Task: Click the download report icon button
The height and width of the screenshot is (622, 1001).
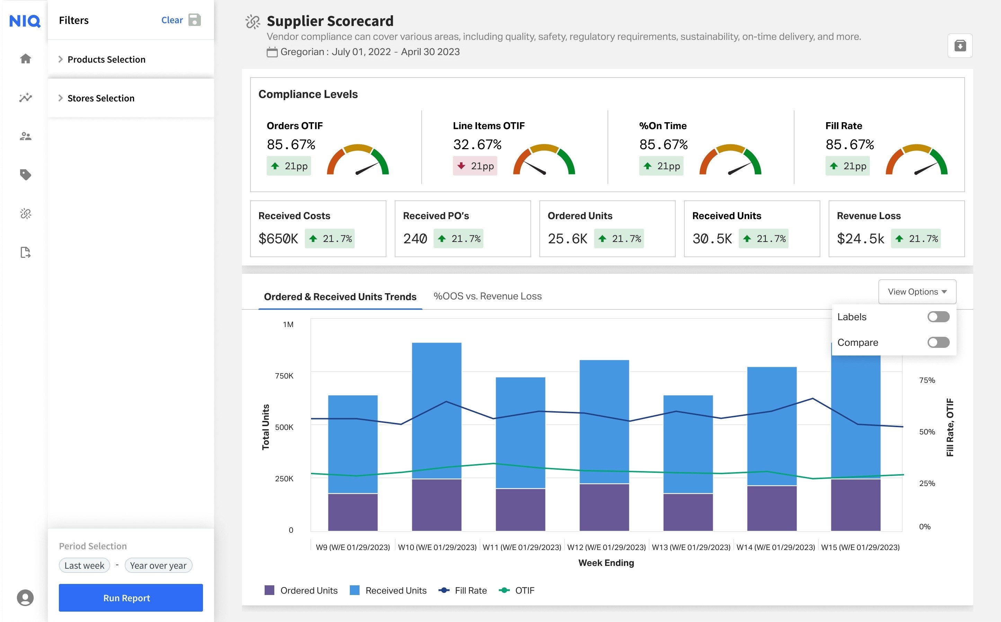Action: (x=960, y=46)
